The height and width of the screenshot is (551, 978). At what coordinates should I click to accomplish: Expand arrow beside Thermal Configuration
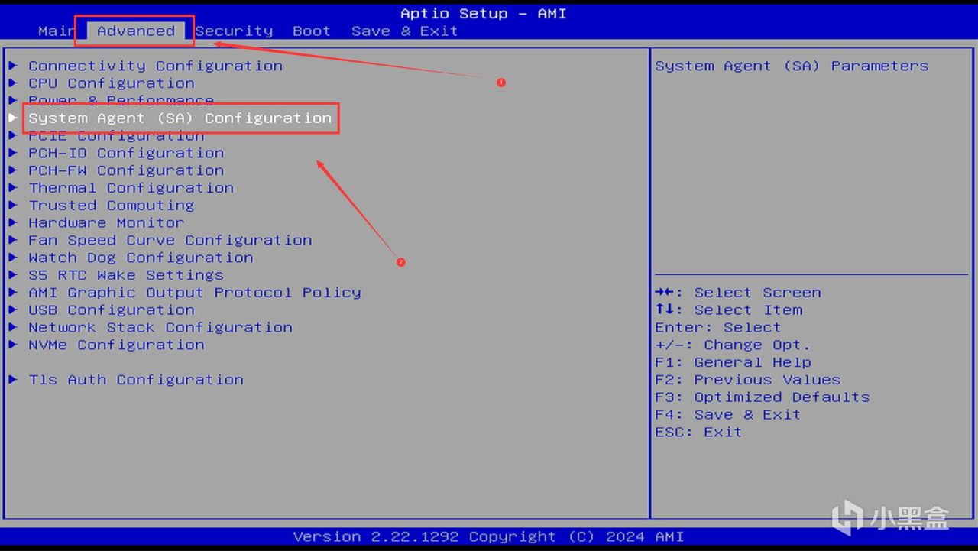click(x=13, y=188)
